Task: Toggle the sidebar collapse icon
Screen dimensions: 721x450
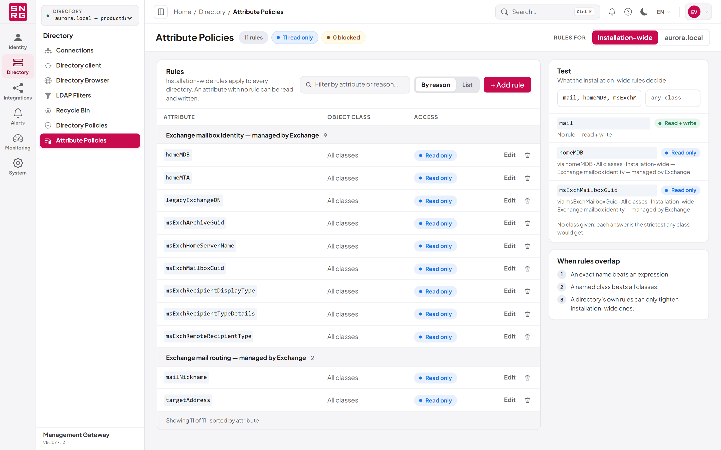Action: [x=161, y=12]
